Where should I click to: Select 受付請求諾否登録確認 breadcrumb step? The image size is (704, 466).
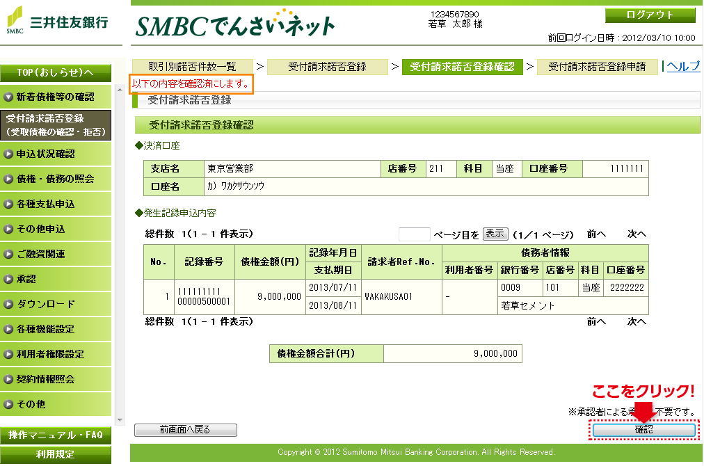(x=463, y=67)
